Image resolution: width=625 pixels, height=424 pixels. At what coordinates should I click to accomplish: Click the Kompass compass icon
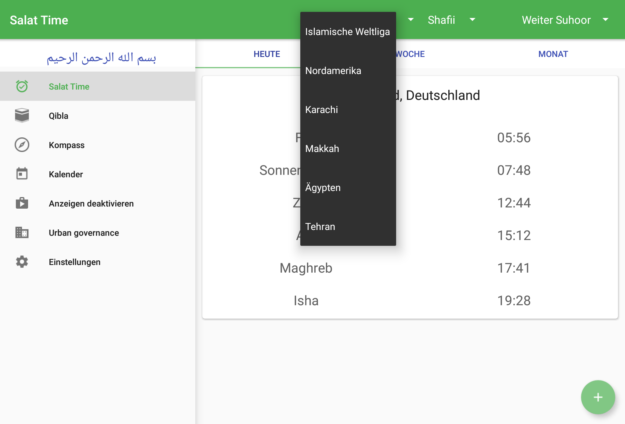tap(22, 145)
